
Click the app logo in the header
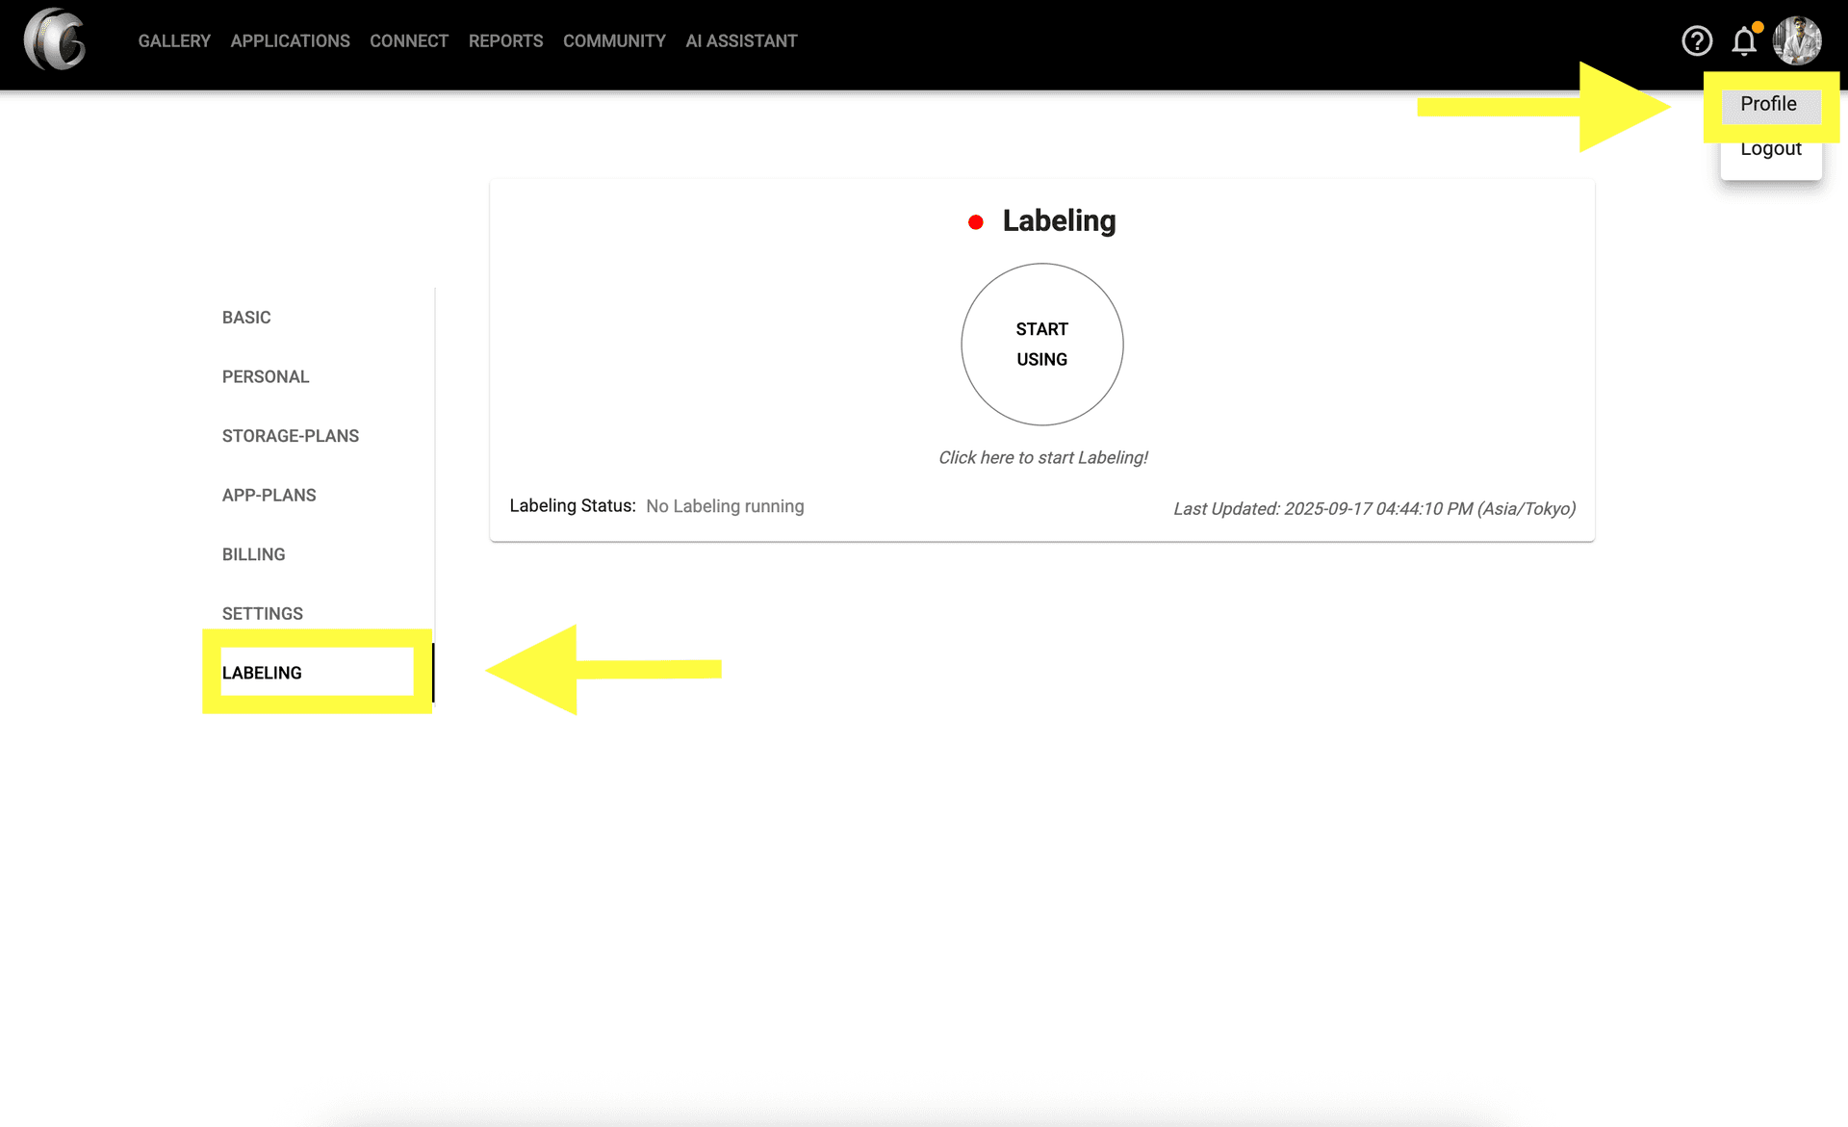click(55, 40)
